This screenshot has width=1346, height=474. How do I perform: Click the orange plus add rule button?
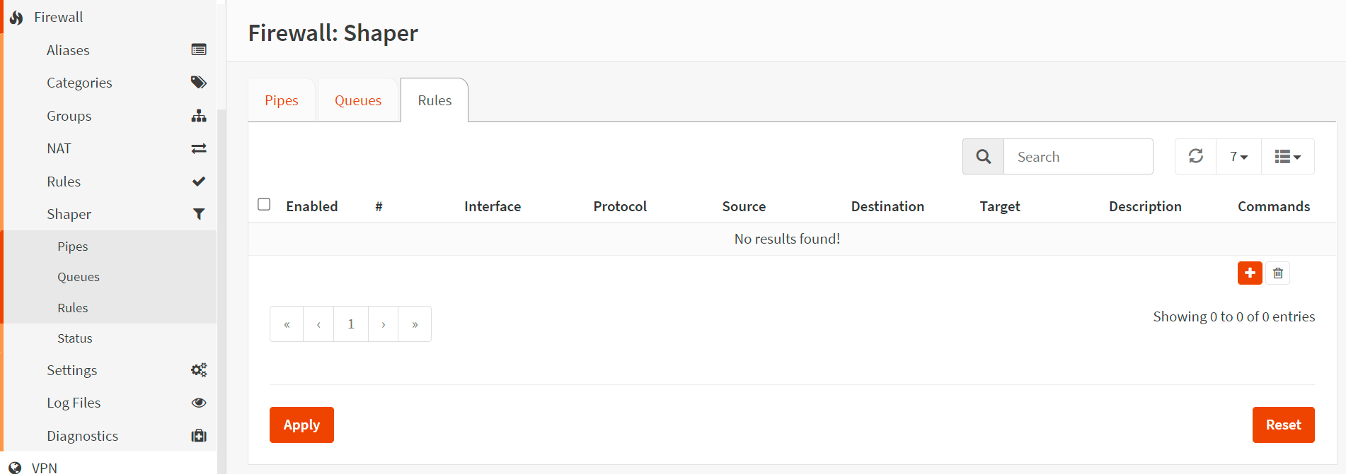[1249, 273]
